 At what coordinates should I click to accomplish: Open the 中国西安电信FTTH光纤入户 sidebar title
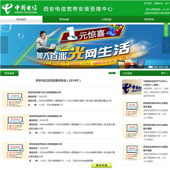pyautogui.click(x=155, y=83)
